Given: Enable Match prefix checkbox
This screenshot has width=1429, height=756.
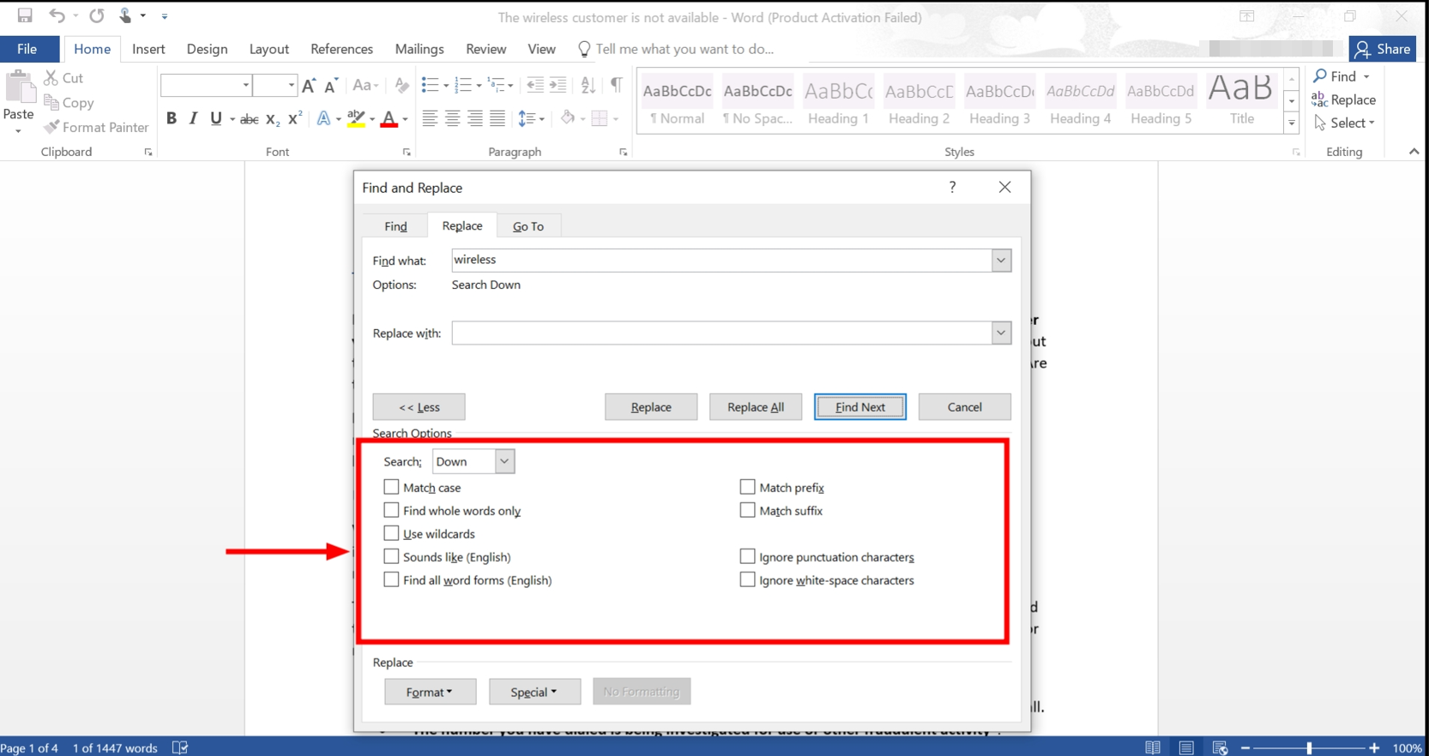Looking at the screenshot, I should coord(747,487).
